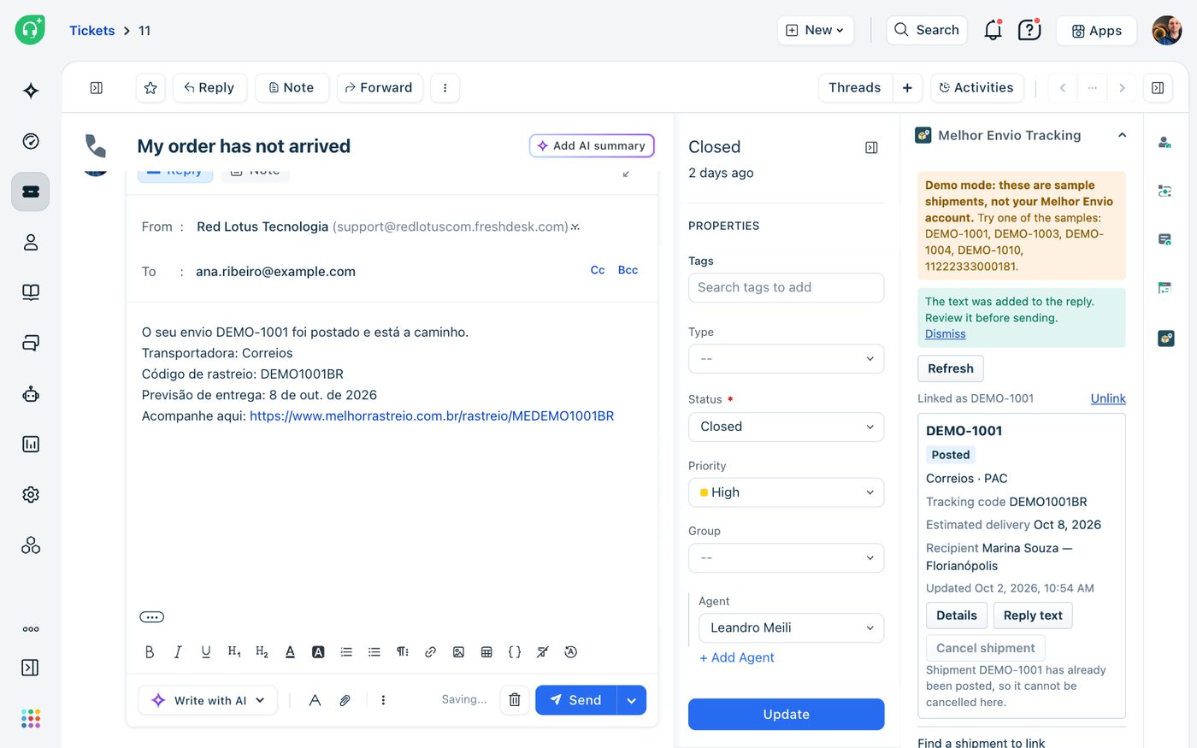Click the Note tab in ticket toolbar
Image resolution: width=1197 pixels, height=748 pixels.
pyautogui.click(x=292, y=88)
